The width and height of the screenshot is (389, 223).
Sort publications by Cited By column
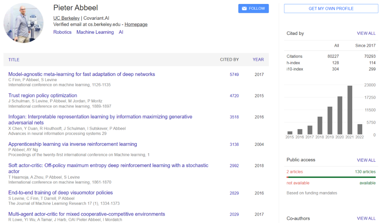pos(229,60)
